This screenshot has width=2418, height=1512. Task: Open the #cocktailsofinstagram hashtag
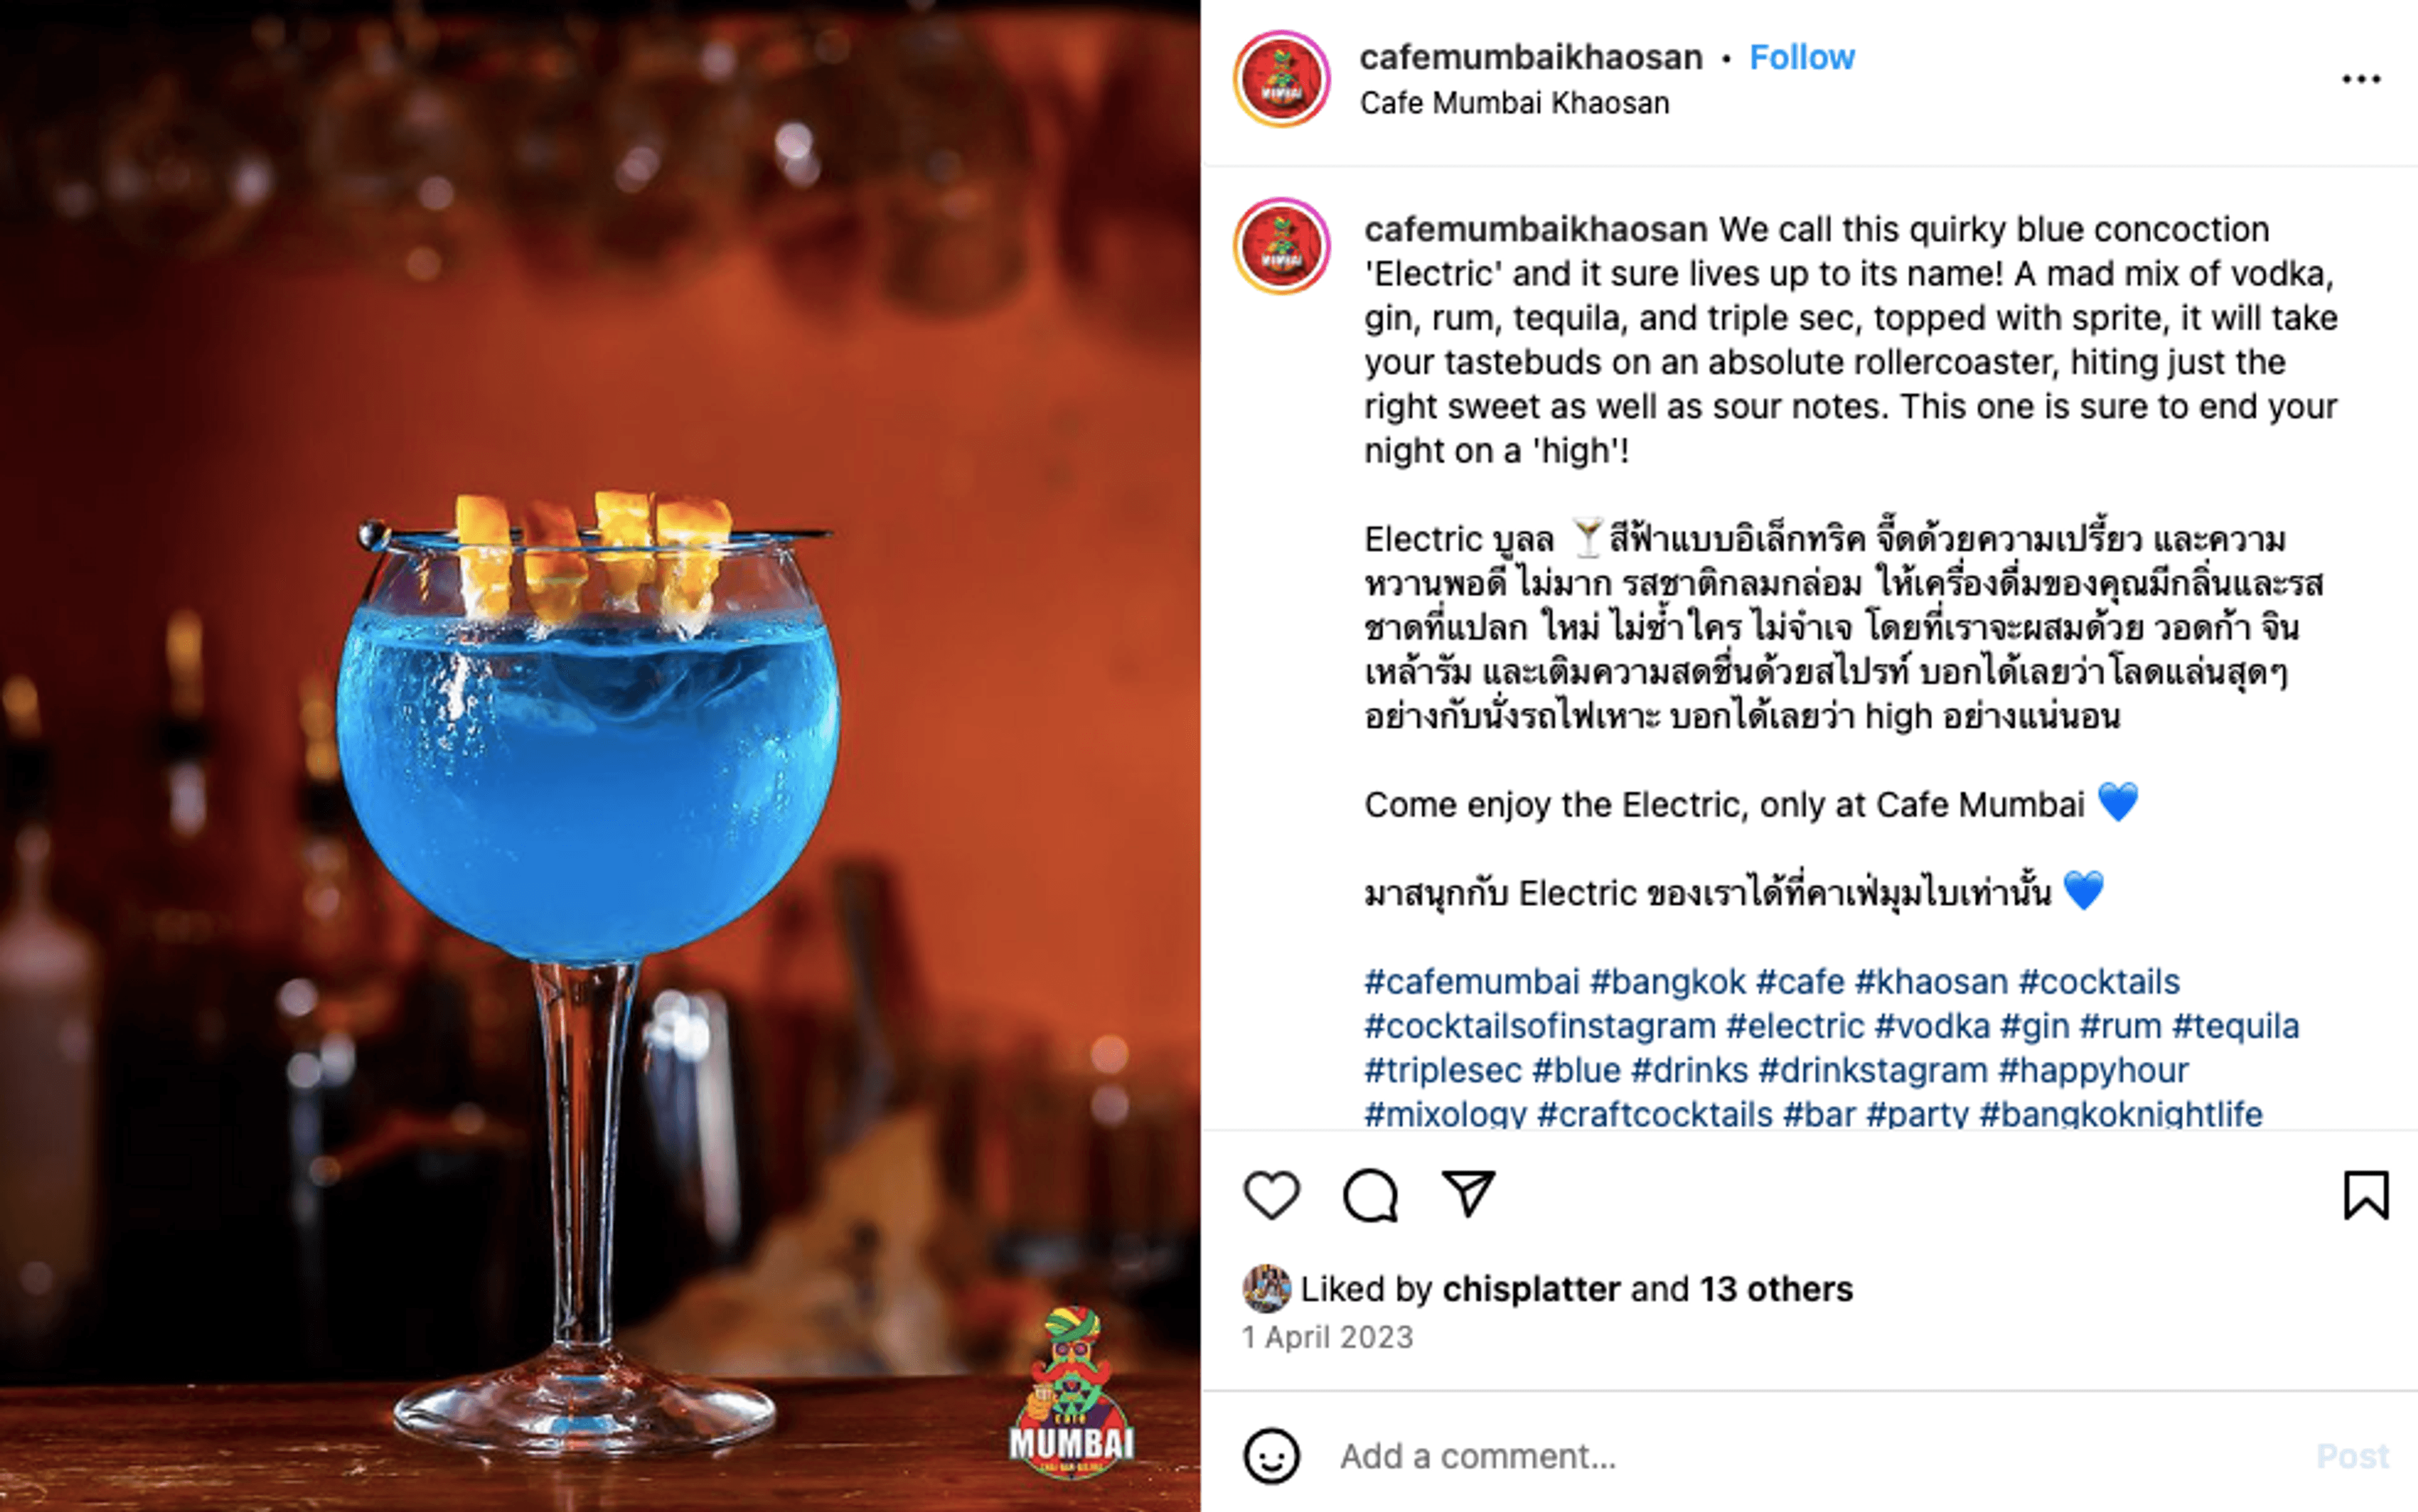(1540, 1026)
